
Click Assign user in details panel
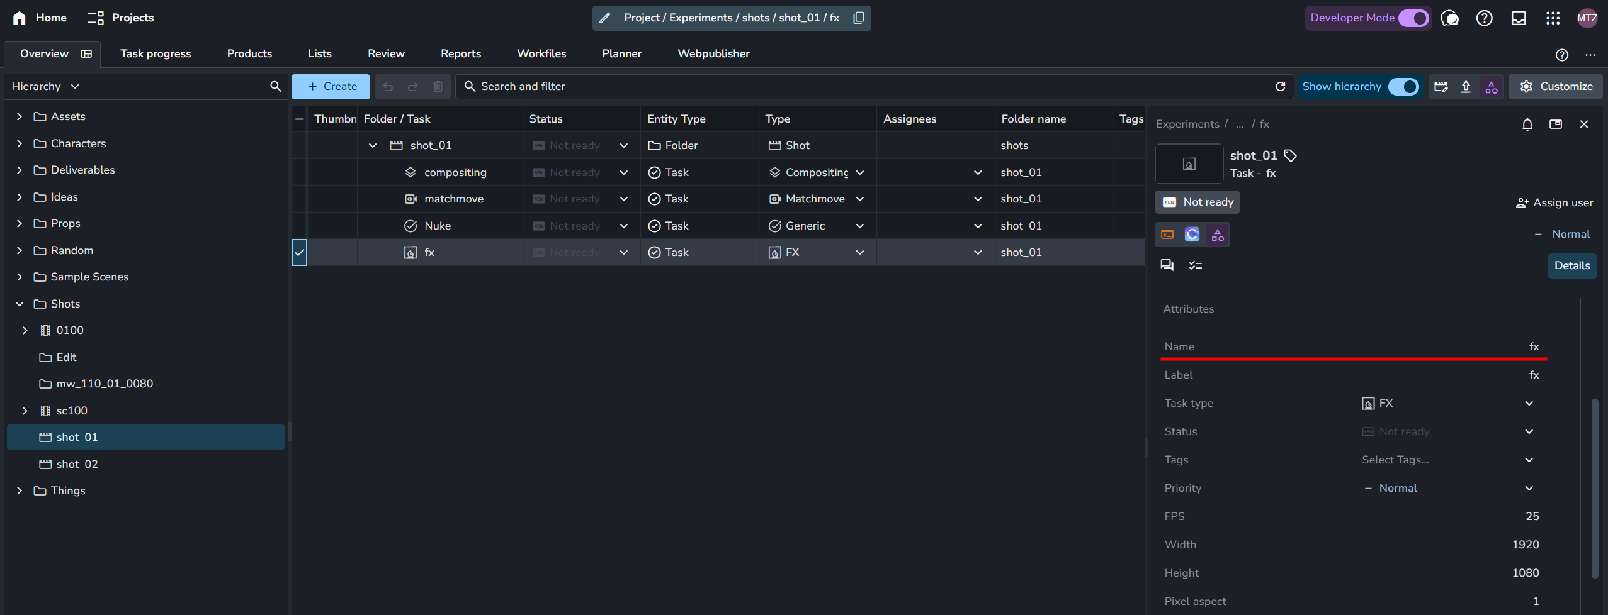coord(1554,202)
